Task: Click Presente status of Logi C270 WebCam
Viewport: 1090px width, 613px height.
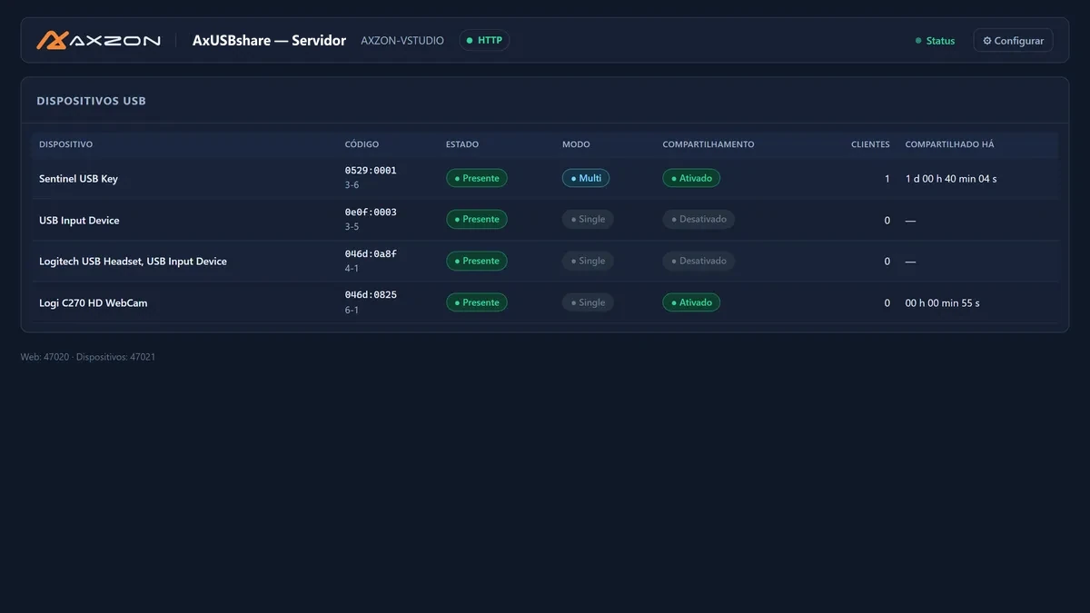Action: pyautogui.click(x=477, y=302)
